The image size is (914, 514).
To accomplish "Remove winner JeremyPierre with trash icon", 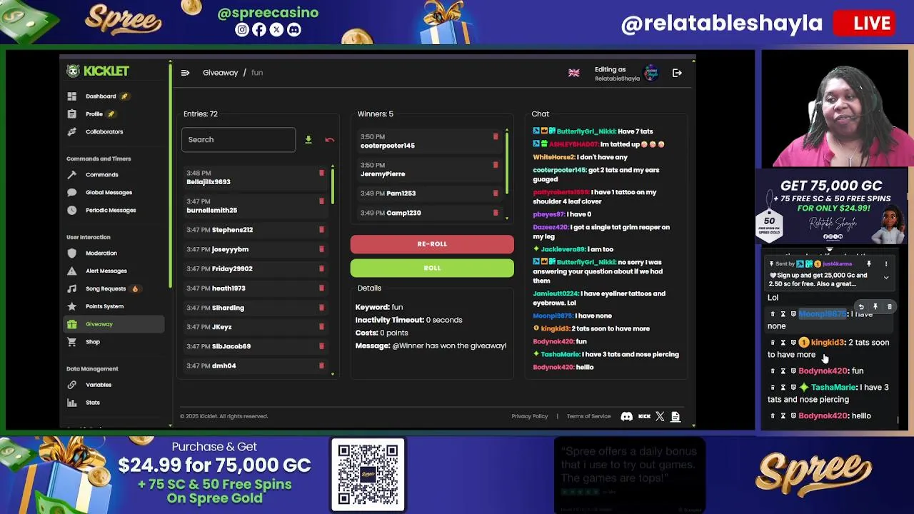I will pyautogui.click(x=496, y=166).
